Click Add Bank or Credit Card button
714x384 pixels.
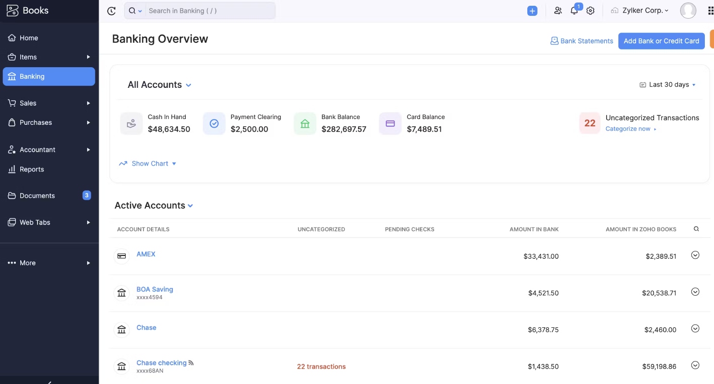pos(662,41)
